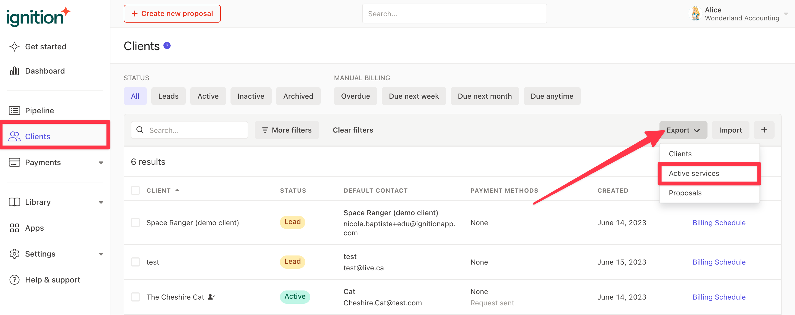The width and height of the screenshot is (795, 315).
Task: Click the Dashboard bar chart icon
Action: click(x=14, y=71)
